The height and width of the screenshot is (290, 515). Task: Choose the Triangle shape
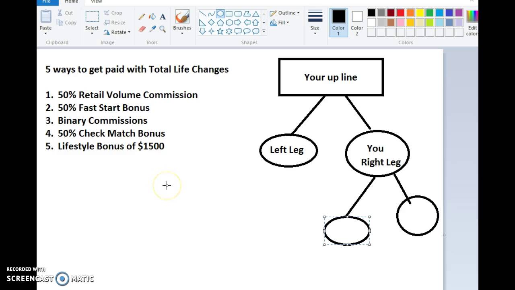(x=255, y=14)
